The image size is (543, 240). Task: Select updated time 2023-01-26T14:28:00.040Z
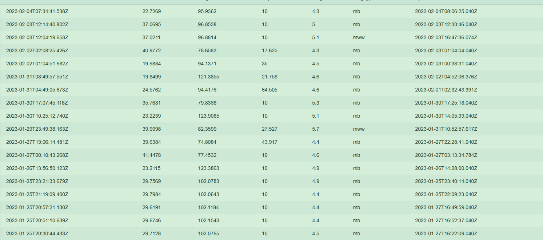pos(446,168)
